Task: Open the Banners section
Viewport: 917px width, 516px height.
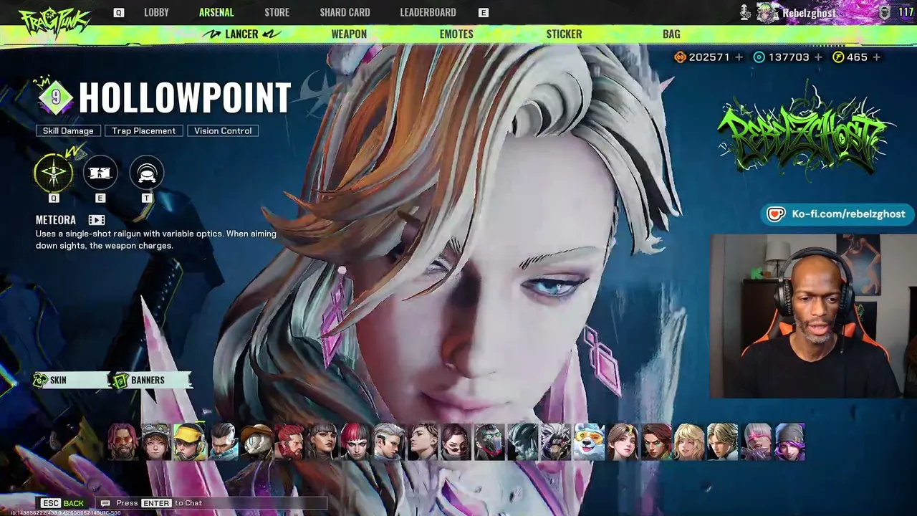Action: click(x=152, y=381)
